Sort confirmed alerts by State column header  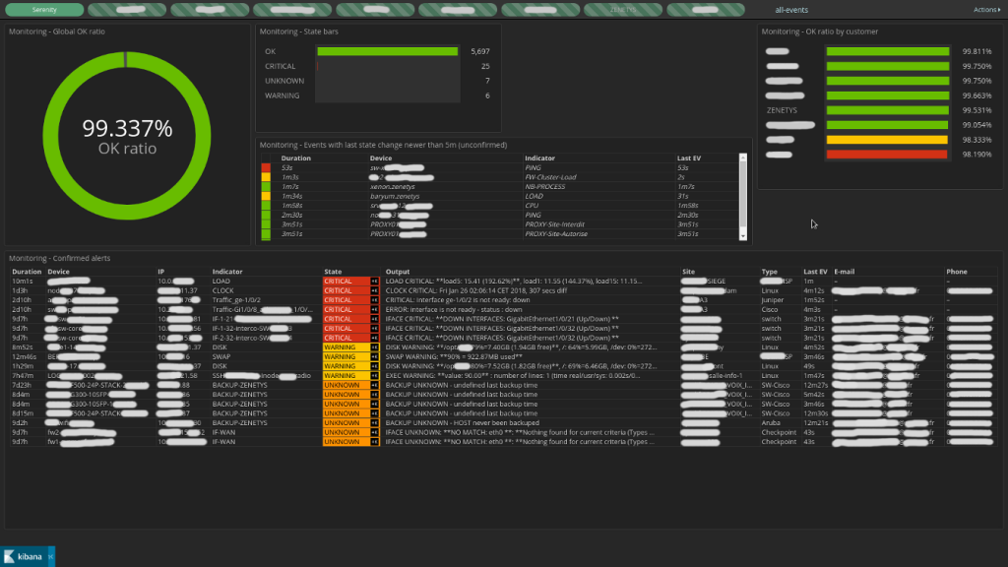click(333, 271)
